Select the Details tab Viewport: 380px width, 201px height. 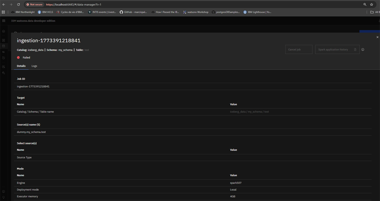pyautogui.click(x=21, y=66)
